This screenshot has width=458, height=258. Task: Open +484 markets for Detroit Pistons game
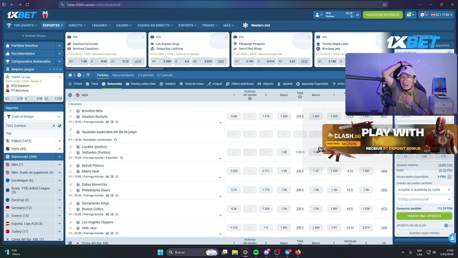(384, 171)
